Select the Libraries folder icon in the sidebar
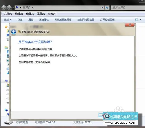This screenshot has height=128, width=145. tap(6, 48)
